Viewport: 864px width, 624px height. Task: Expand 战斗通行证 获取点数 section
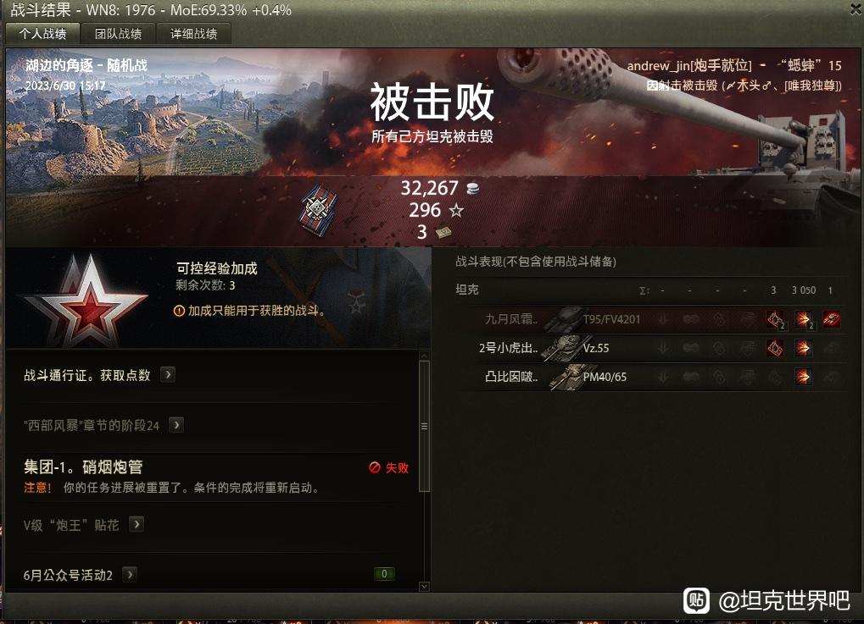[x=168, y=375]
